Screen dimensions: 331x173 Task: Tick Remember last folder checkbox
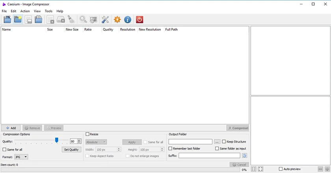(170, 149)
